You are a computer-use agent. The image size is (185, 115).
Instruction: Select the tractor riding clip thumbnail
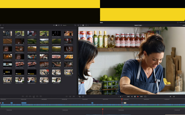pyautogui.click(x=8, y=34)
